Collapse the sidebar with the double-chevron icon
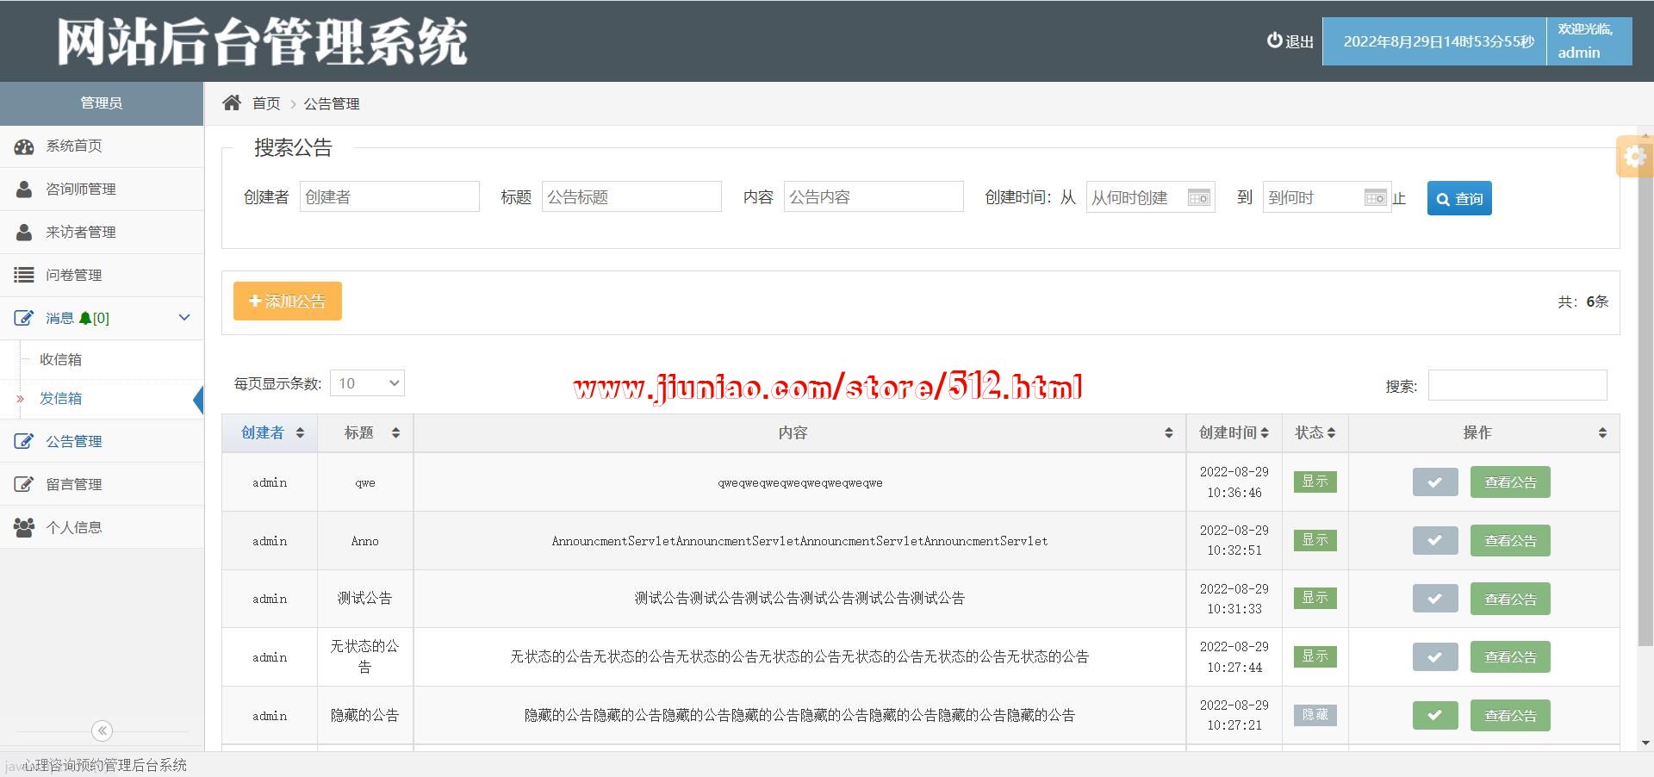 click(102, 730)
